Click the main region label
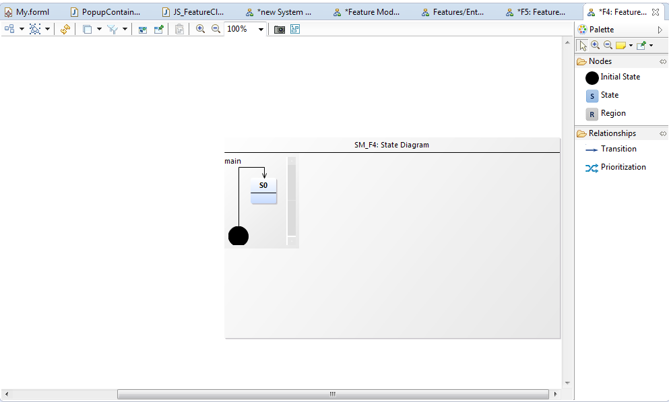669x402 pixels. tap(233, 161)
